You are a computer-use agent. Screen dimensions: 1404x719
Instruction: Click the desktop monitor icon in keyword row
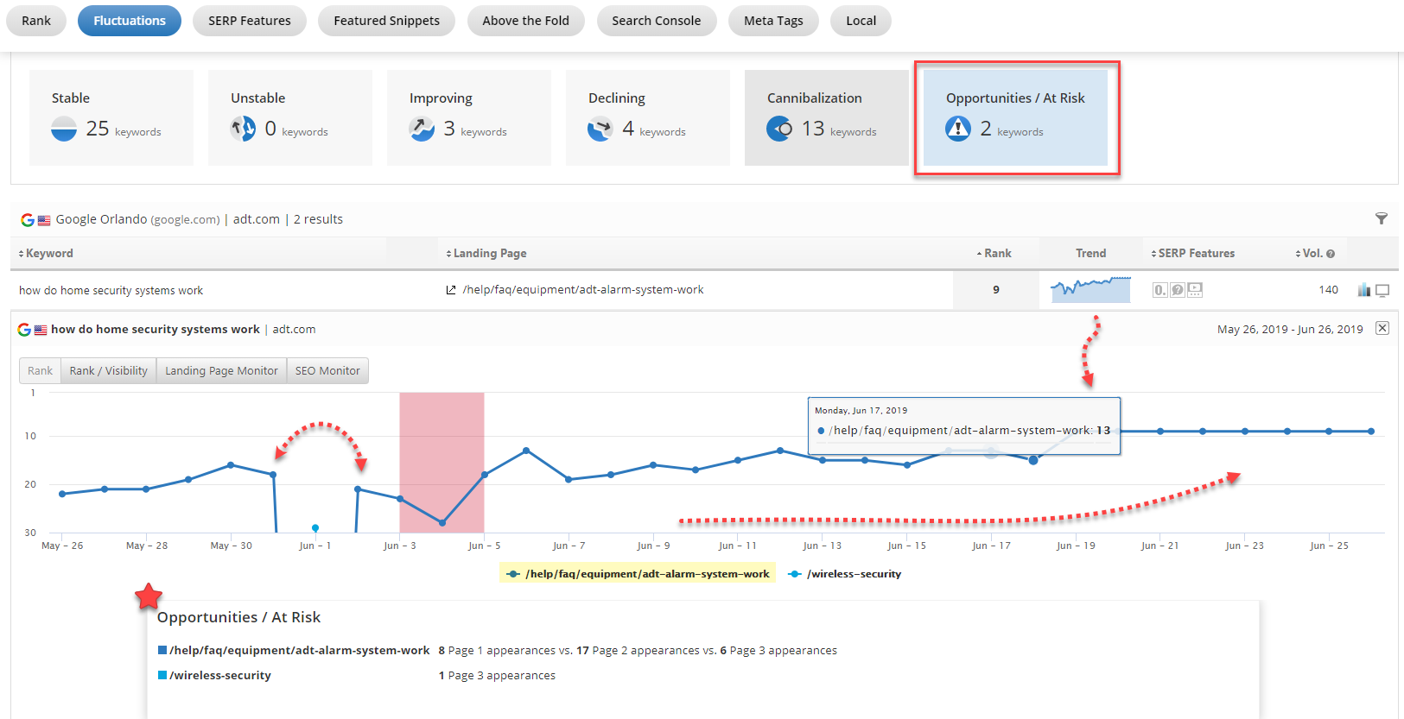1382,291
